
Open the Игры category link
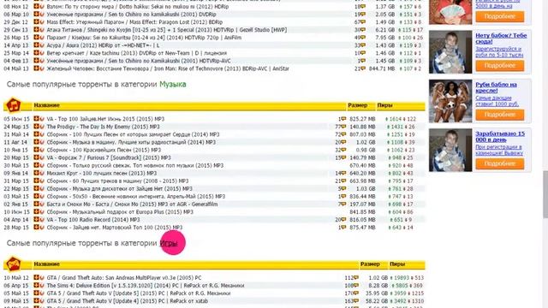tap(169, 243)
